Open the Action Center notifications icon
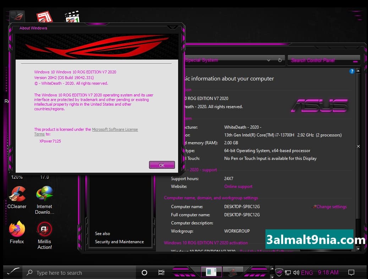368x279 pixels. click(351, 272)
